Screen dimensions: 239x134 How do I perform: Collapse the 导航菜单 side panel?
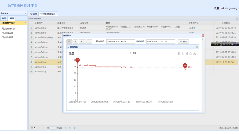point(25,13)
